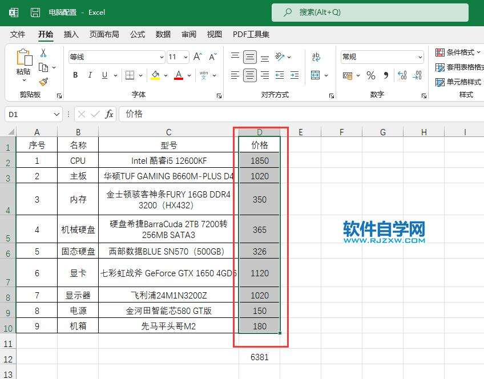Screen dimensions: 484x379
Task: Toggle underline formatting
Action: pos(104,74)
